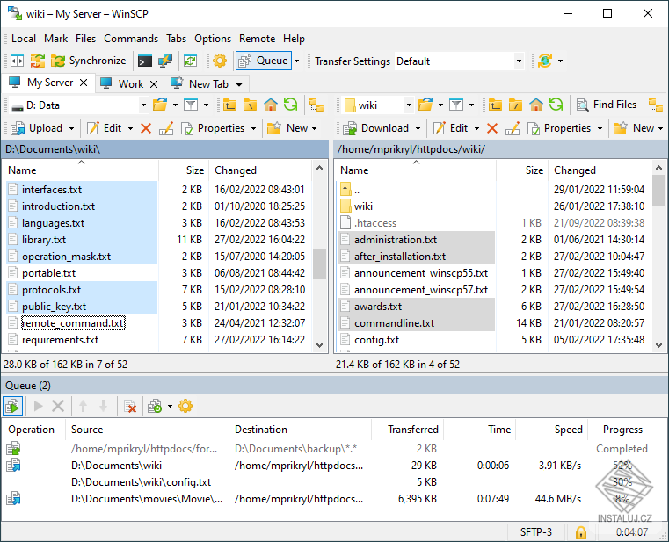Viewport: 669px width, 542px height.
Task: Click the Find Files button
Action: pyautogui.click(x=607, y=105)
